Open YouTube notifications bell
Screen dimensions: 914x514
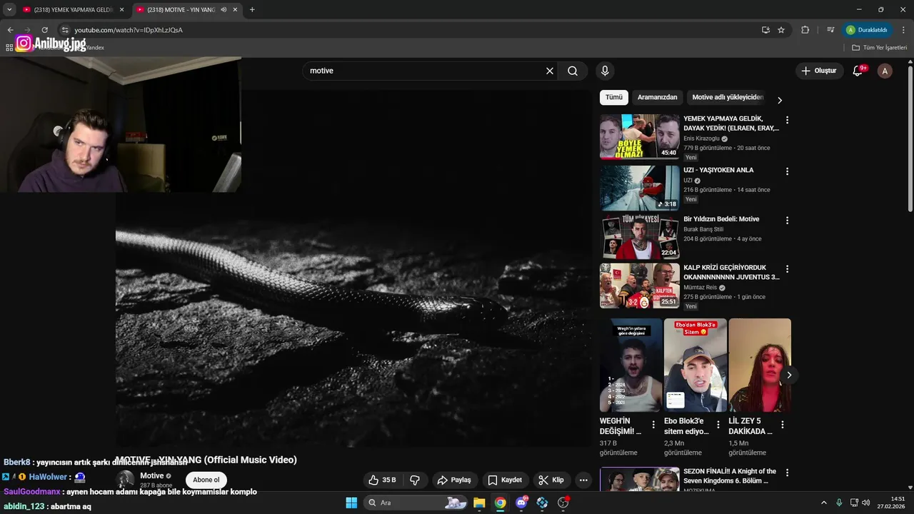click(858, 71)
